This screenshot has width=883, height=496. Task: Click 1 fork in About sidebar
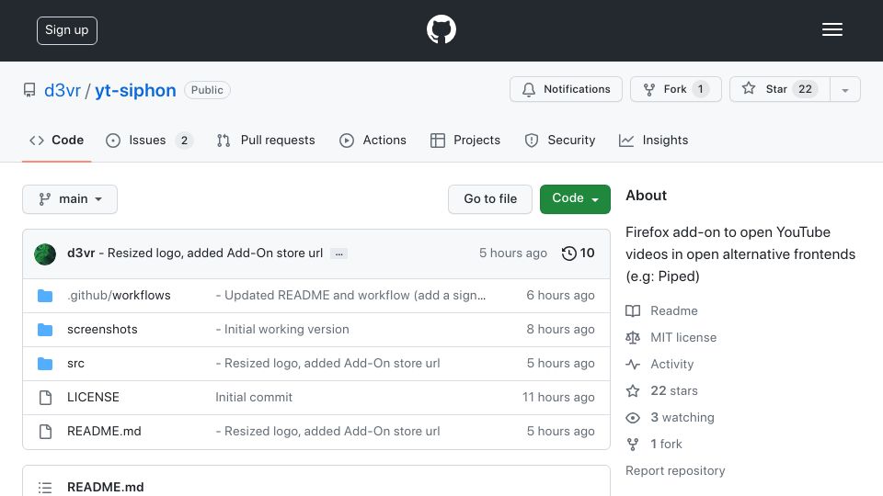pyautogui.click(x=654, y=445)
